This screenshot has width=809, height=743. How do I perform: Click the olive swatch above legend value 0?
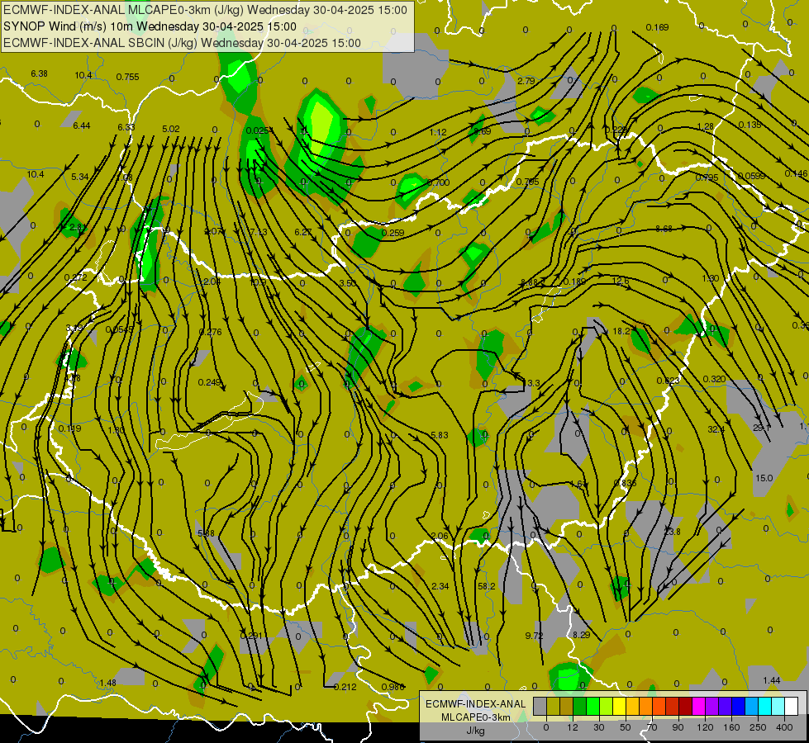click(x=553, y=706)
